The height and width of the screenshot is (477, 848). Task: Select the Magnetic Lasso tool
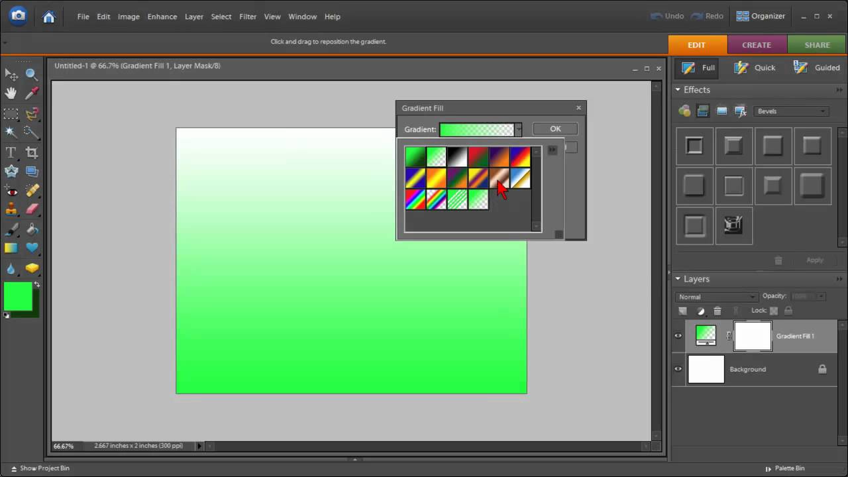pyautogui.click(x=32, y=113)
